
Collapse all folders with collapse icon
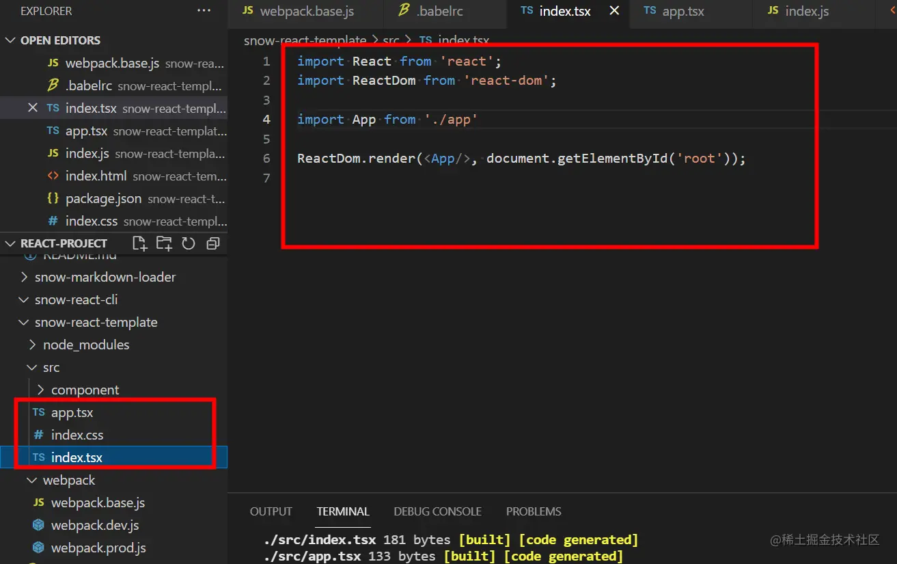click(x=212, y=243)
